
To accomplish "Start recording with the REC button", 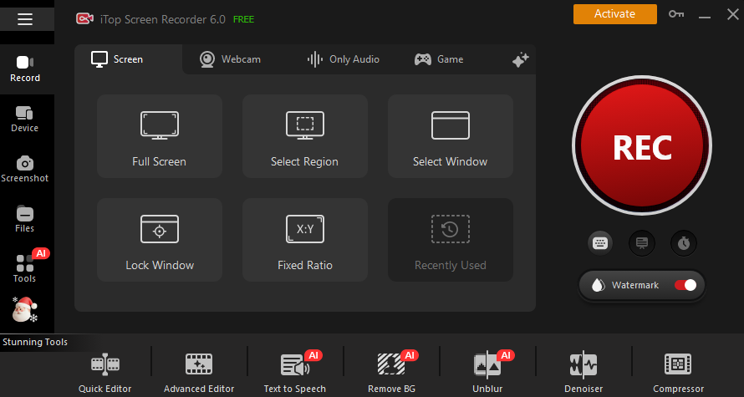I will point(642,147).
